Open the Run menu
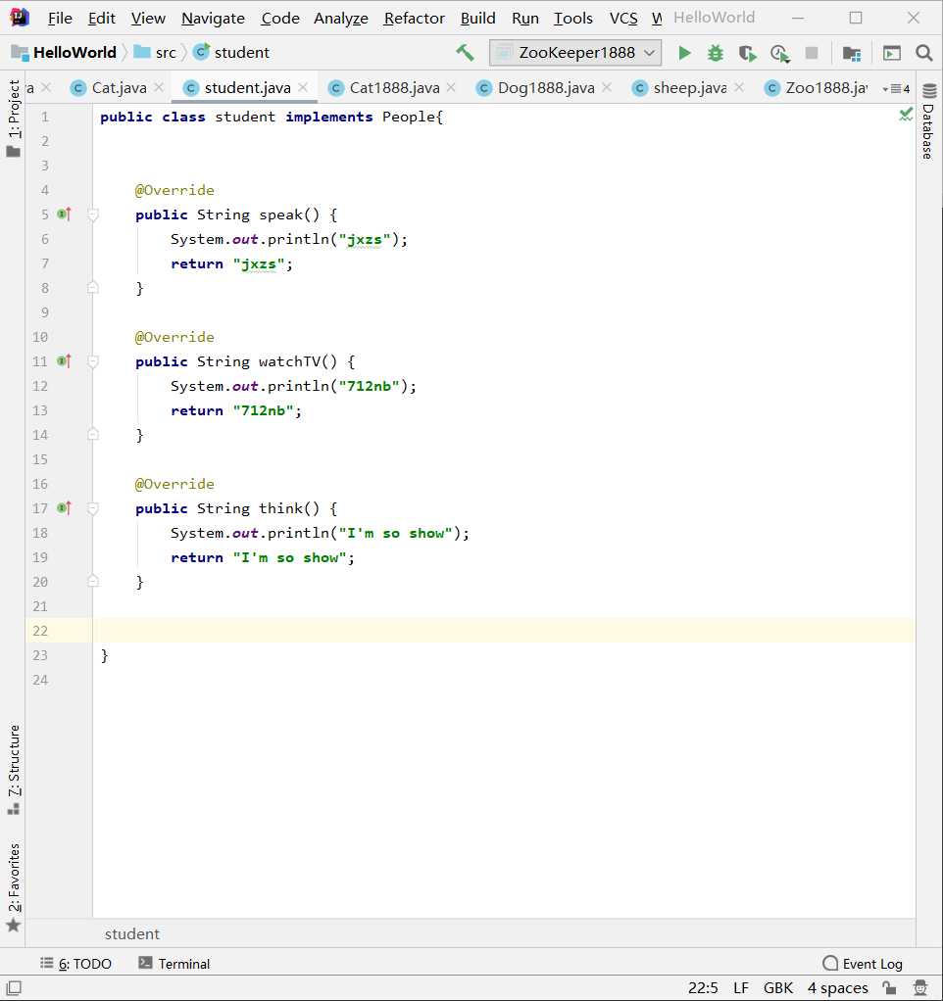 coord(525,19)
